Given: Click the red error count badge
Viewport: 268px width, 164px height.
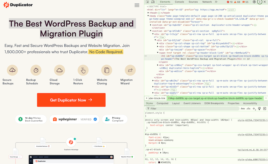Looking at the screenshot, I should click(230, 2).
